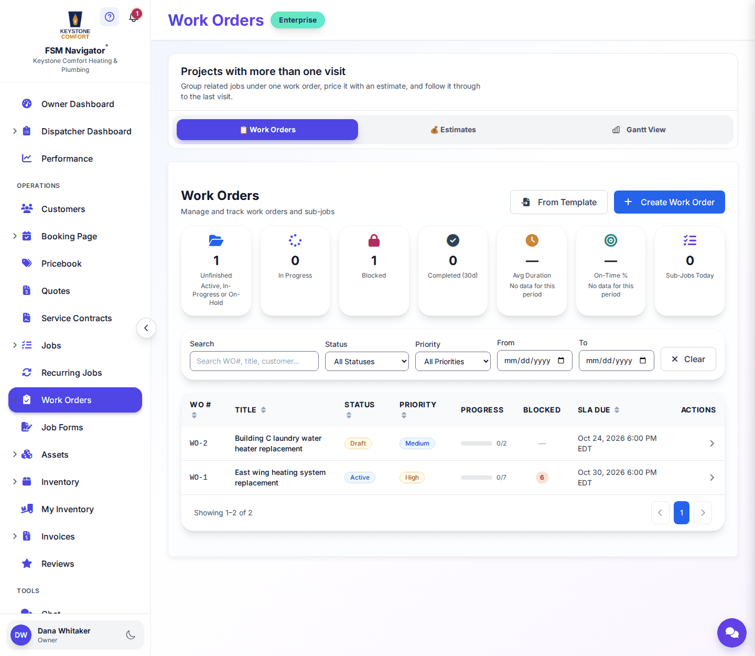This screenshot has width=755, height=656.
Task: Expand the Invoices submenu chevron
Action: click(15, 536)
